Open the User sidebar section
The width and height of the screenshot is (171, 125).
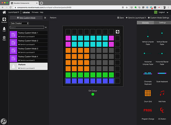tap(4, 29)
